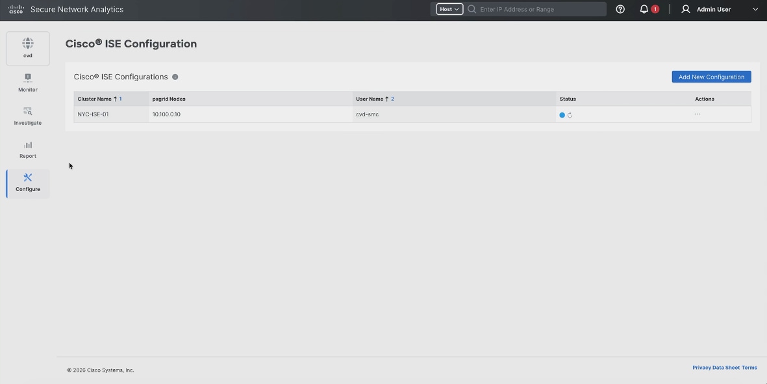Click the blue status dot for NYC-ISE-01
Screen dimensions: 767x384
[x=562, y=115]
